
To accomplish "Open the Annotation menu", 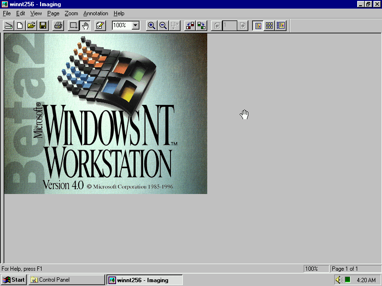I will tap(95, 13).
